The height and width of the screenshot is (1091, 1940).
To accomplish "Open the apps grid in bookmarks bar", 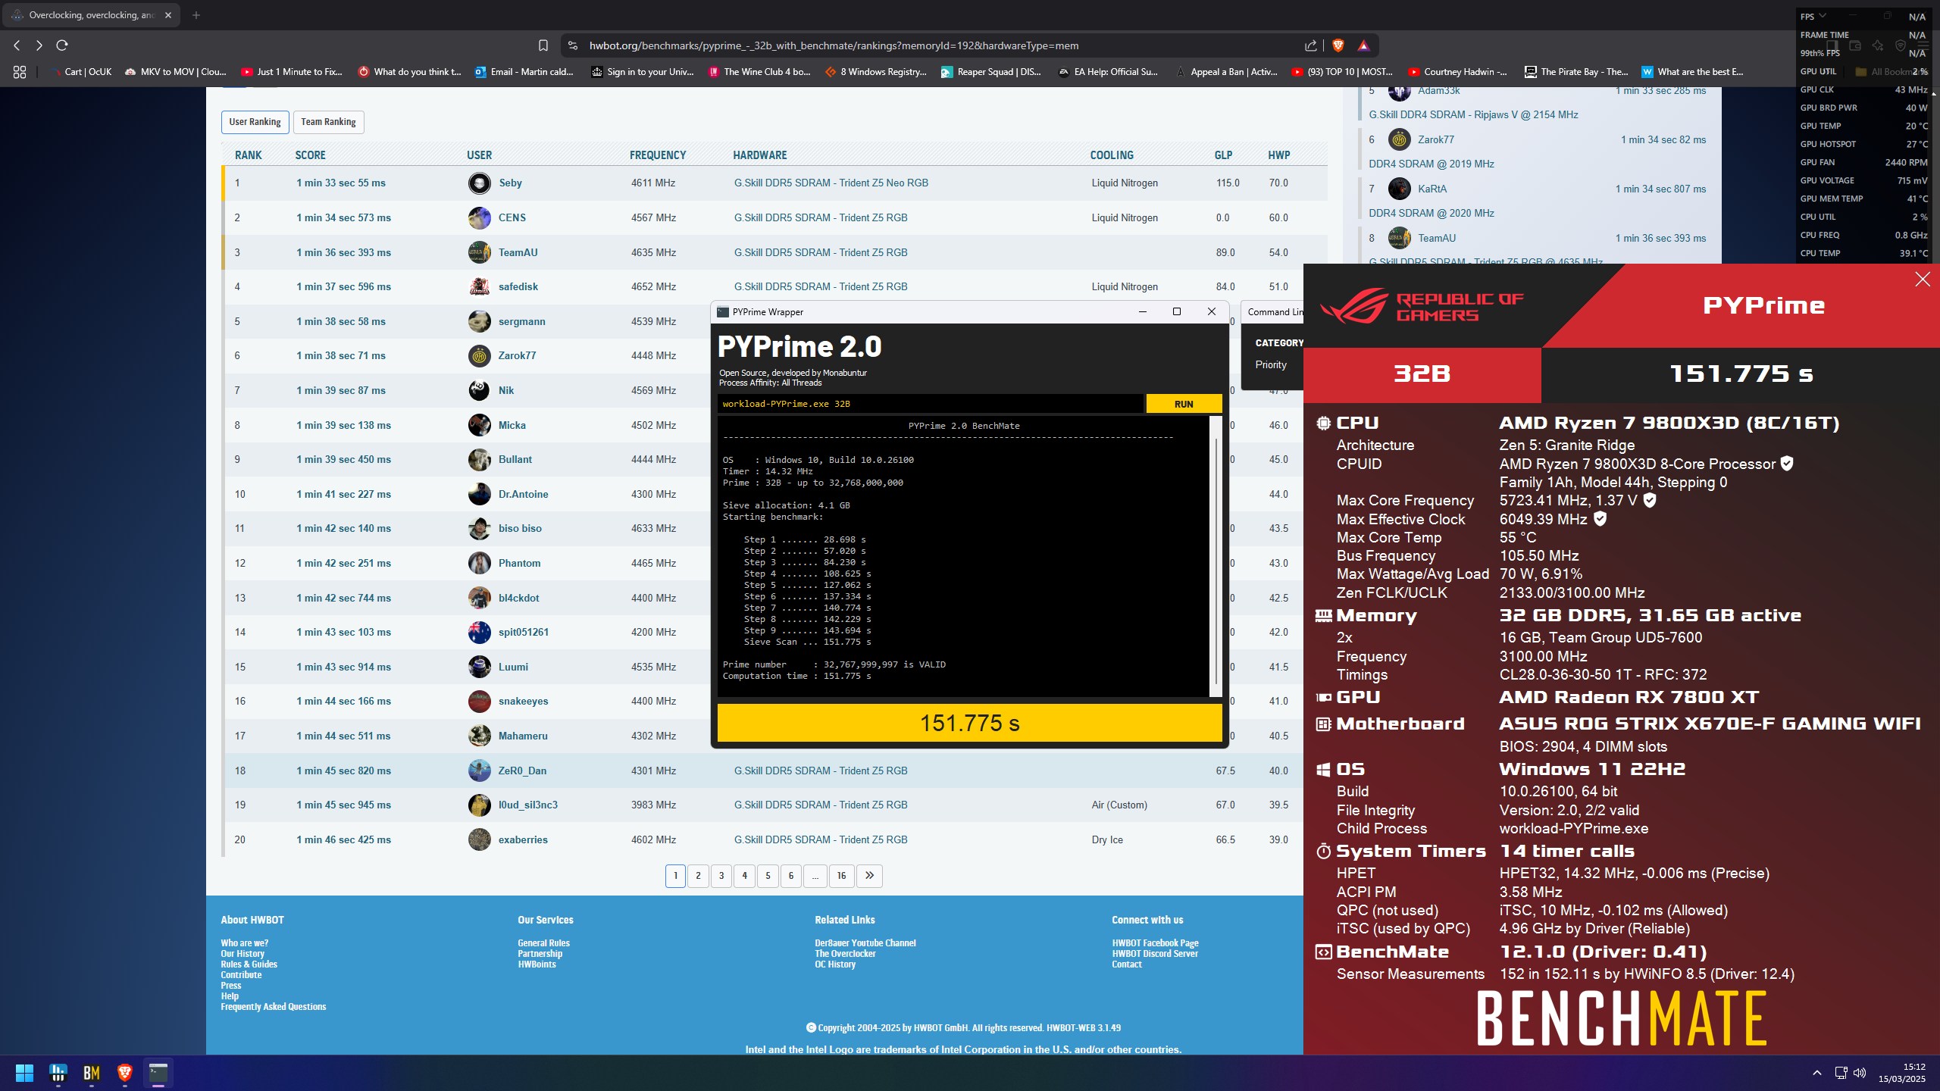I will tap(20, 72).
